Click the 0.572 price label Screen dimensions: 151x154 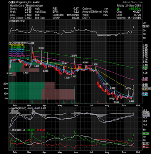[x=113, y=88]
